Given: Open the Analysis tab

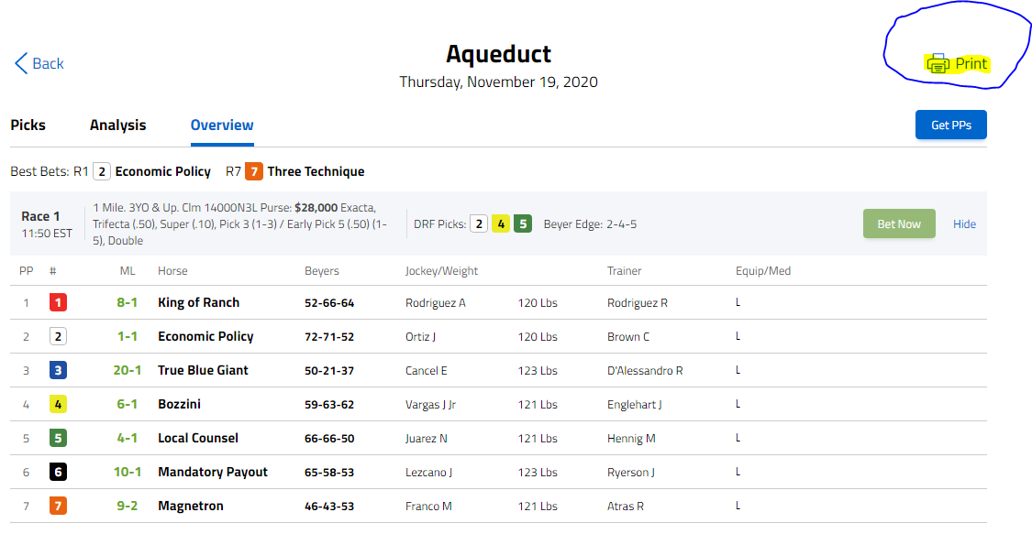Looking at the screenshot, I should click(x=117, y=125).
